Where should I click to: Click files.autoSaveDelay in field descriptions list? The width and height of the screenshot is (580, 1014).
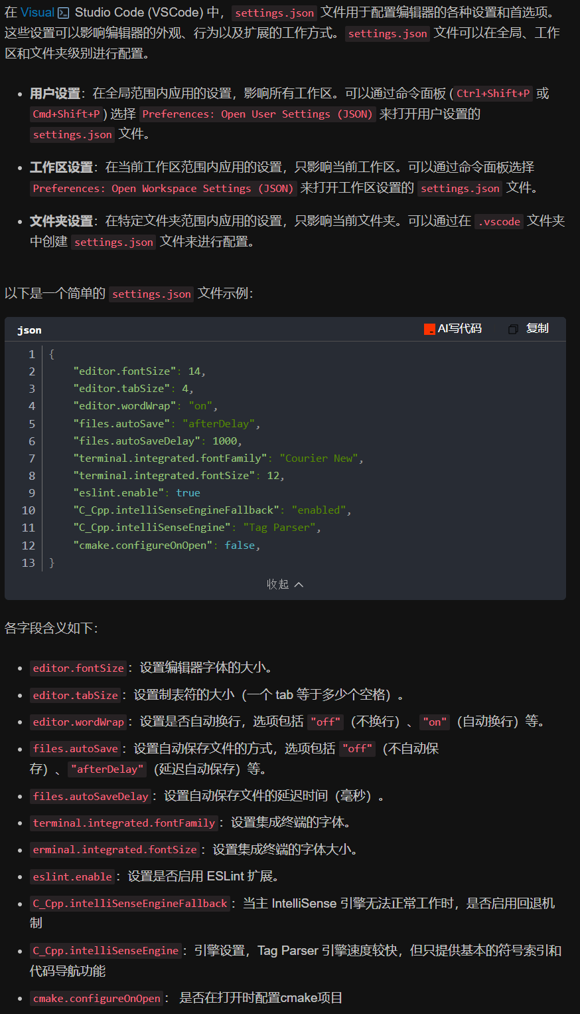91,797
